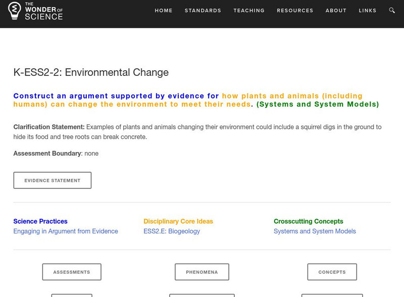Expand the Resources navigation menu

295,11
